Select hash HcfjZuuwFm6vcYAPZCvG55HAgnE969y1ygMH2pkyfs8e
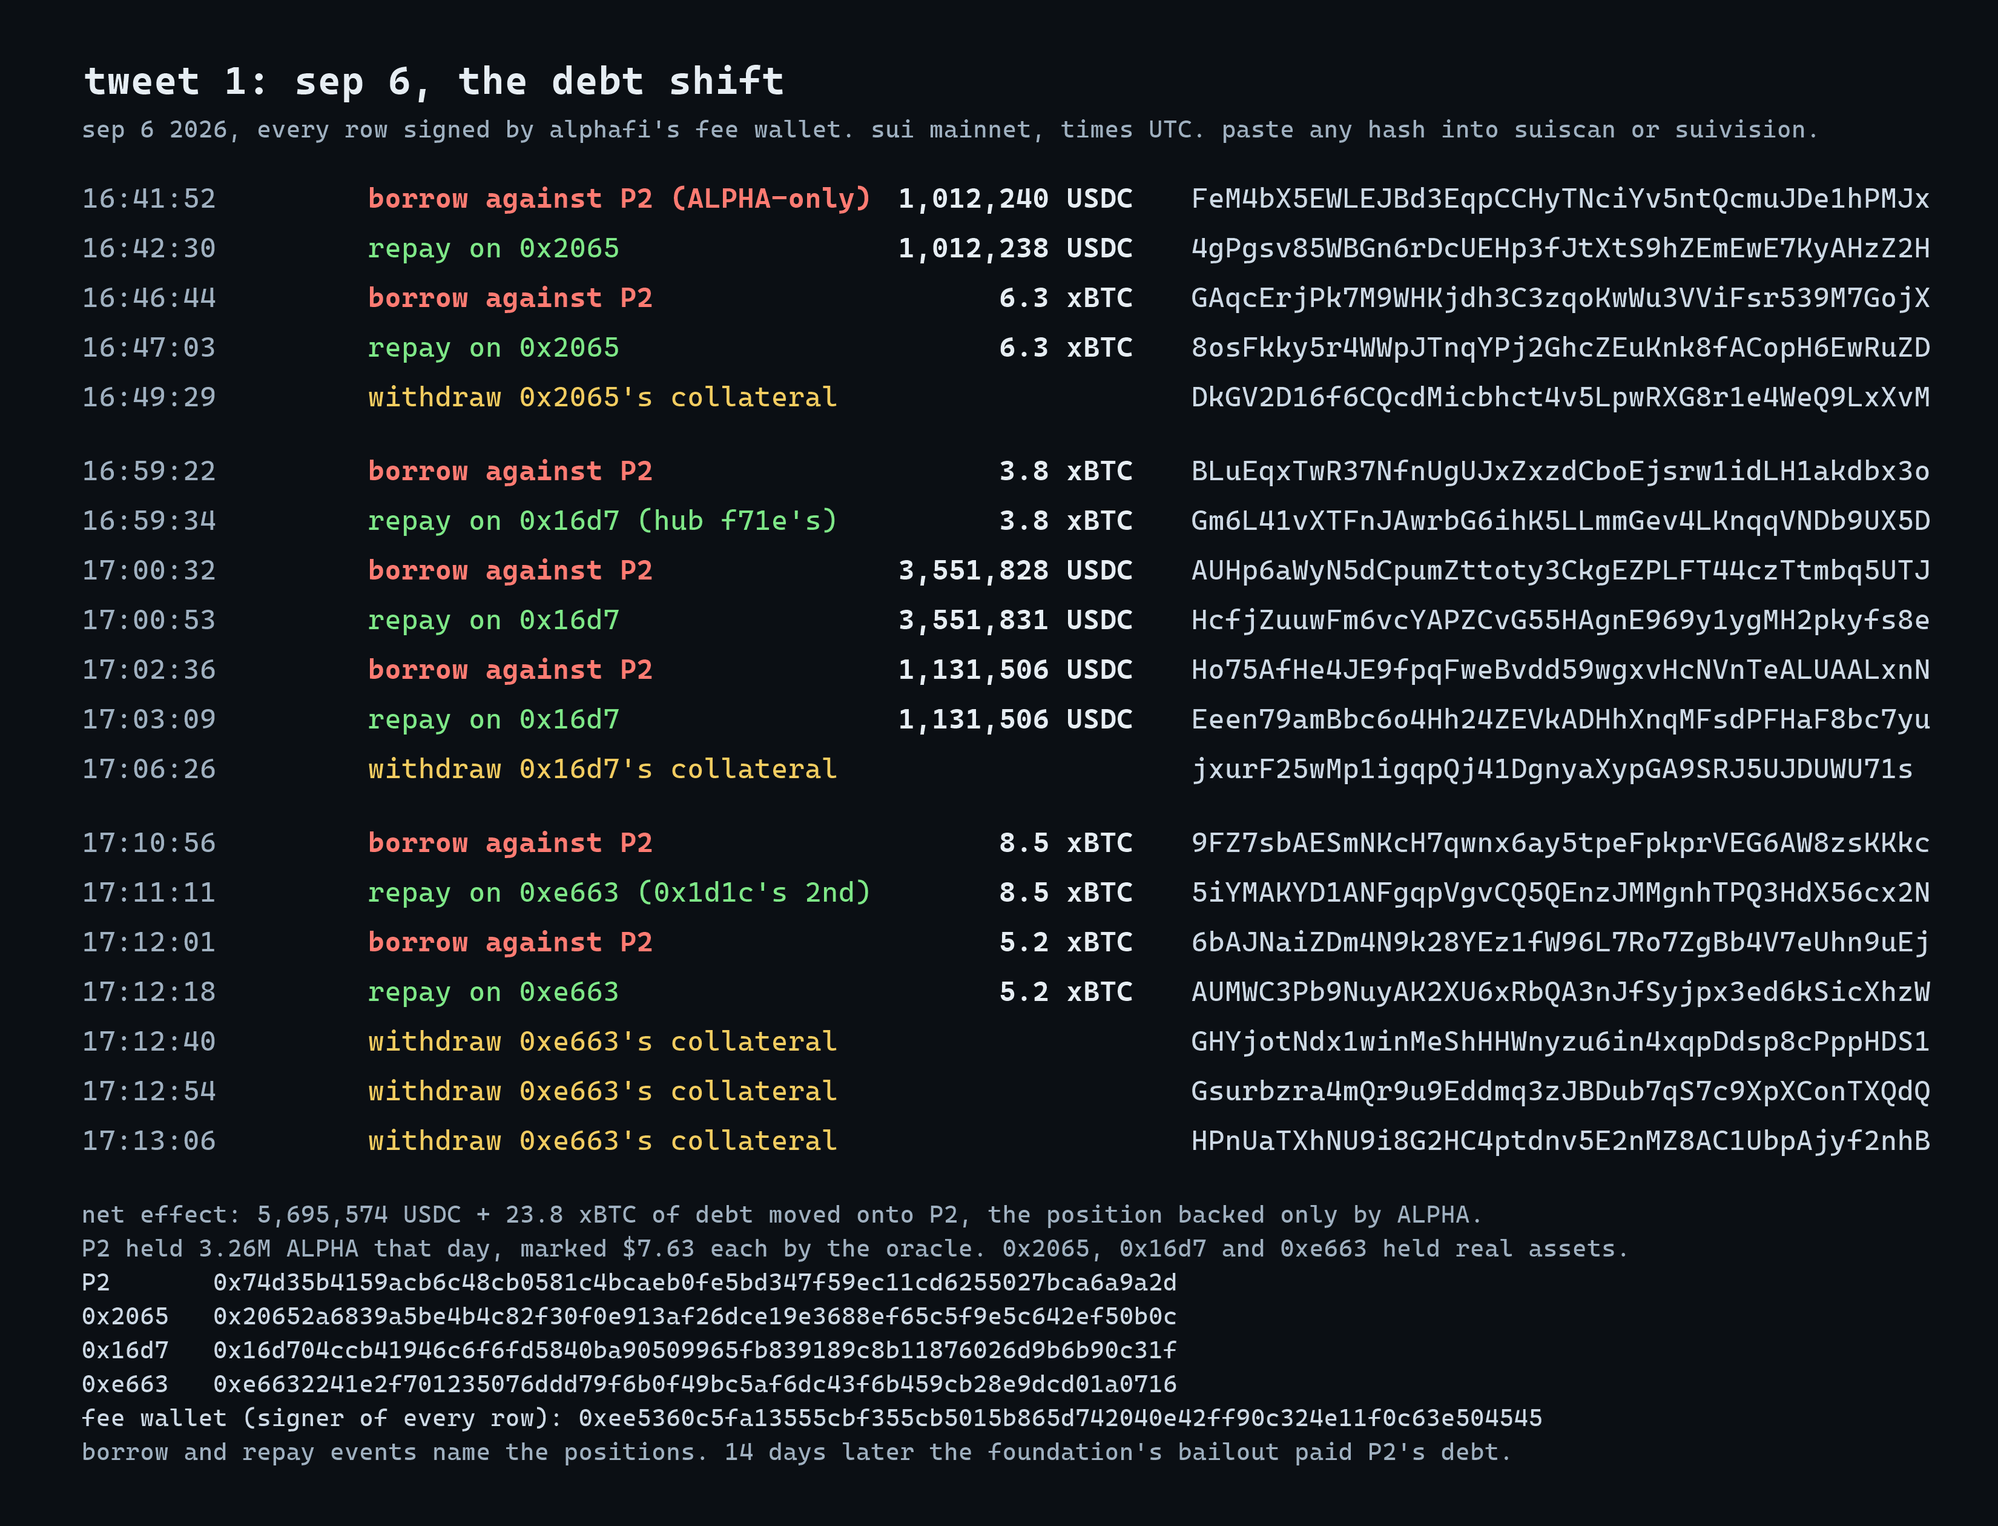This screenshot has width=1998, height=1526. pyautogui.click(x=1560, y=620)
